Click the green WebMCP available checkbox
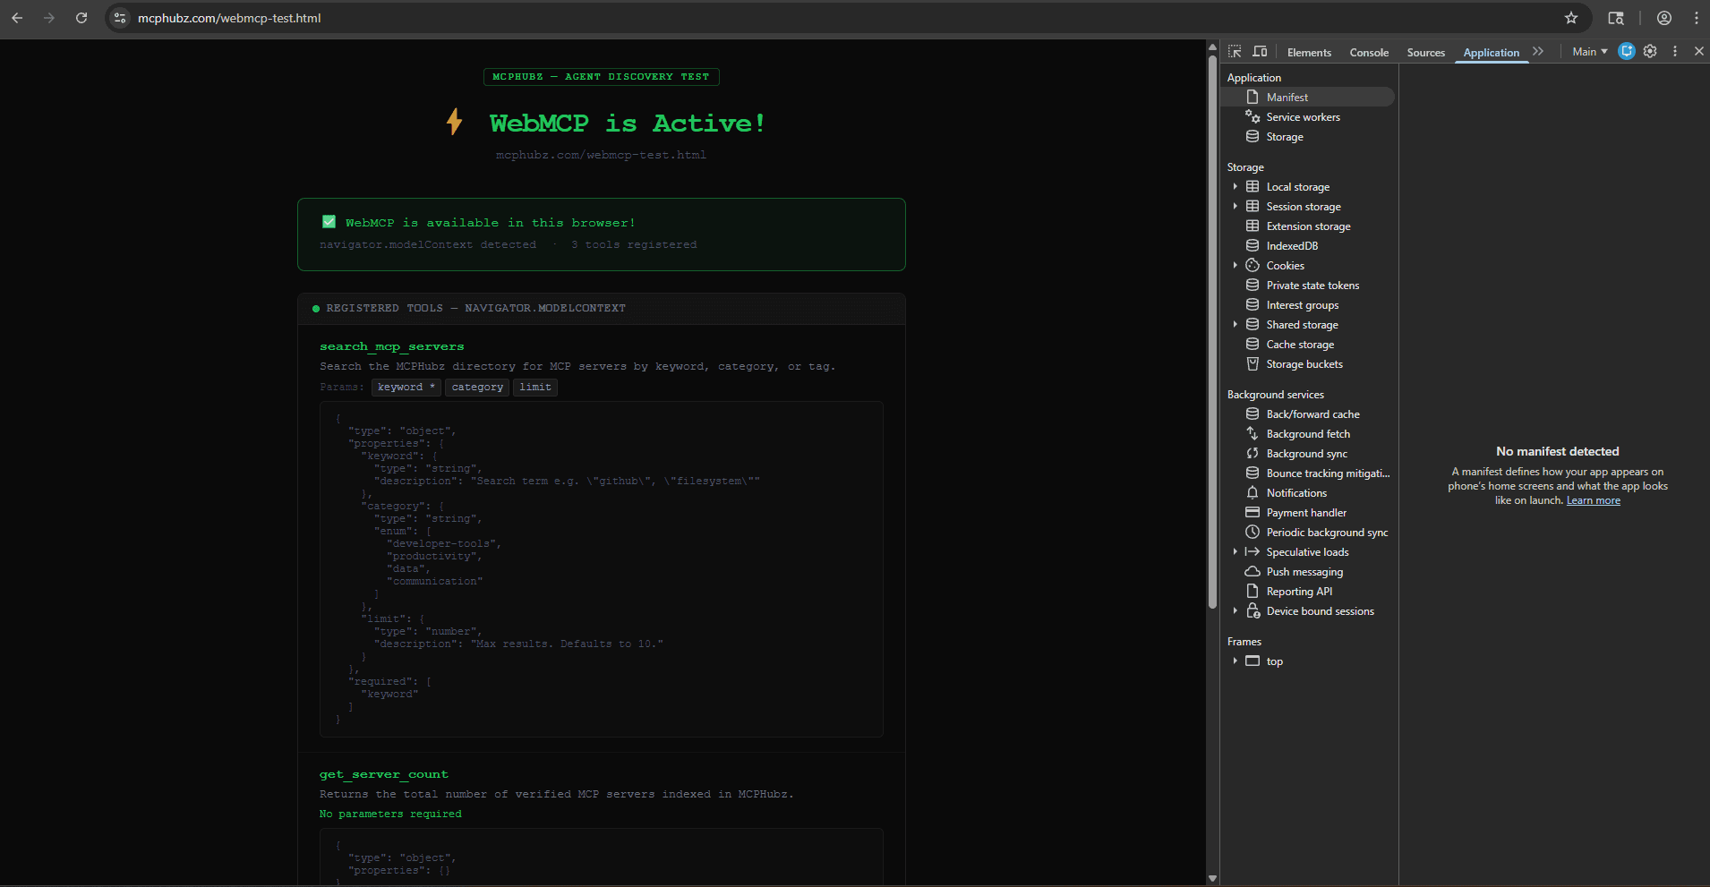 tap(329, 222)
